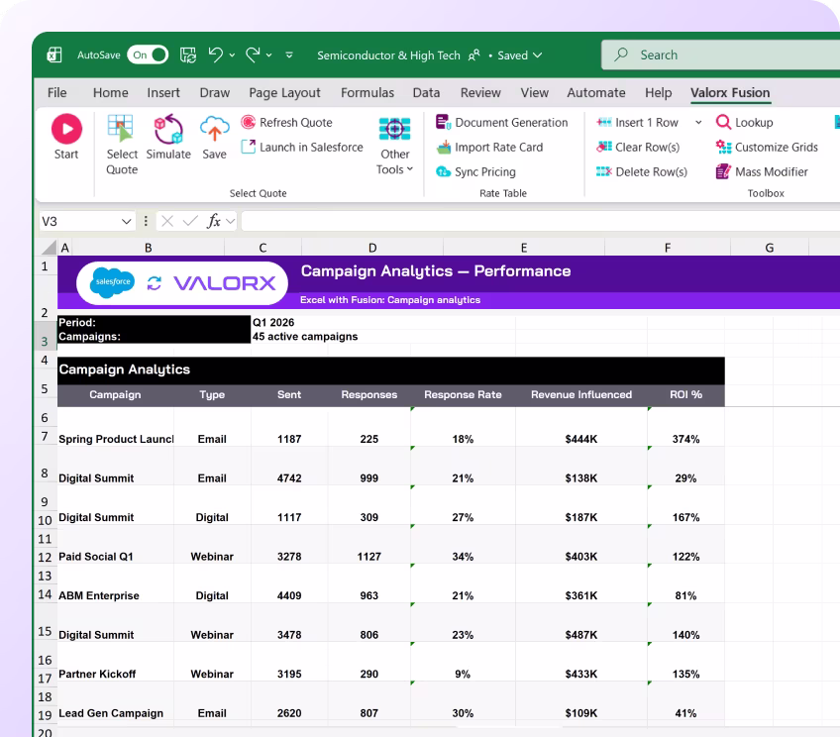The image size is (840, 737).
Task: Click the Select Quote icon
Action: tap(121, 129)
